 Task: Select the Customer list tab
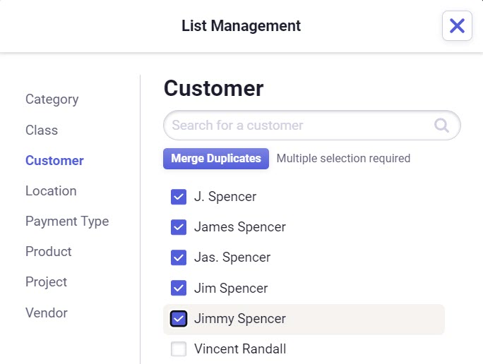54,161
